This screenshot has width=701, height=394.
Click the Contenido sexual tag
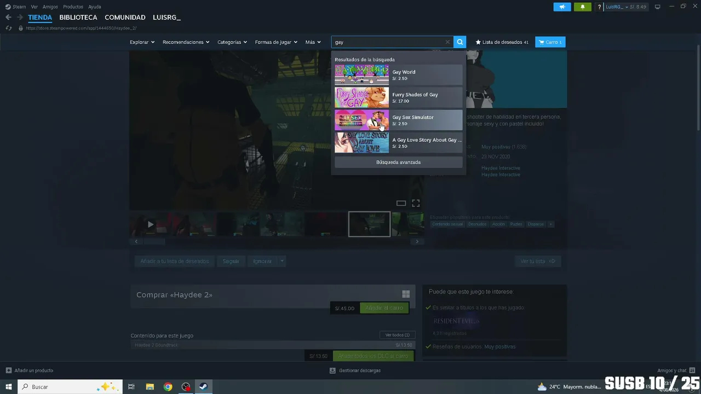pyautogui.click(x=447, y=224)
